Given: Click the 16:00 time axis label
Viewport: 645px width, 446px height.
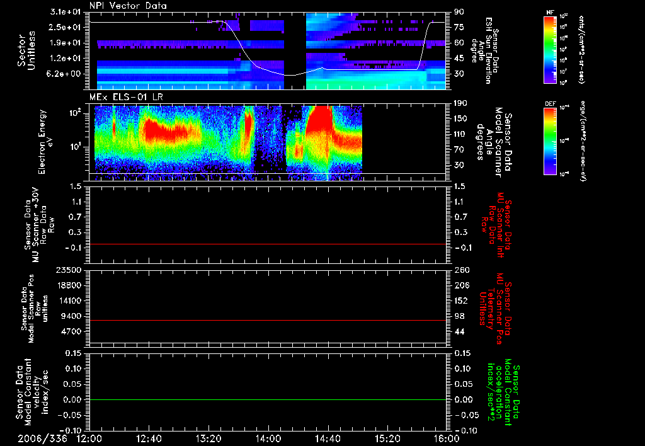Looking at the screenshot, I should click(447, 438).
